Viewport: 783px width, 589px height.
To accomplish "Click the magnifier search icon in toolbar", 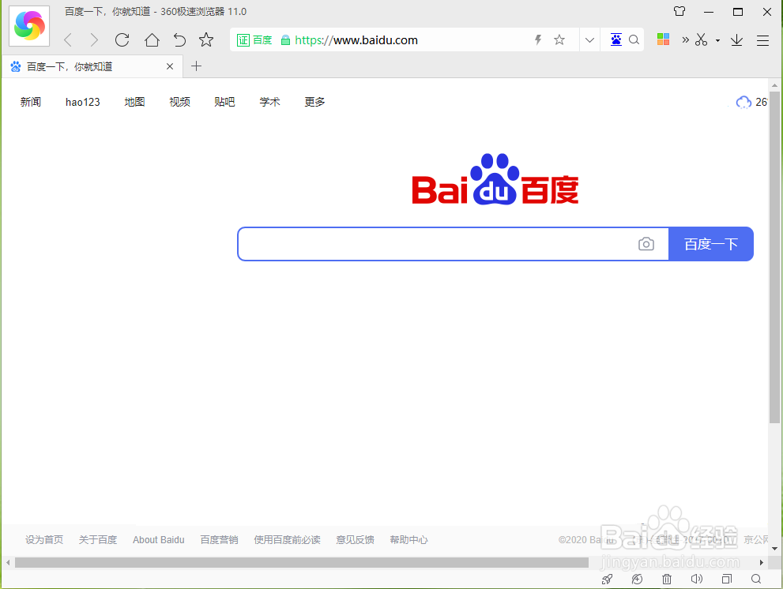I will 634,40.
